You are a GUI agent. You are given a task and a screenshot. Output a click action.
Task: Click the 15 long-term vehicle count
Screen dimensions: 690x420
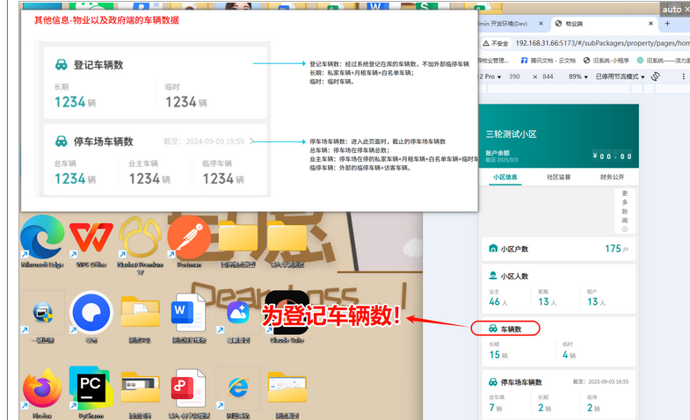(495, 354)
